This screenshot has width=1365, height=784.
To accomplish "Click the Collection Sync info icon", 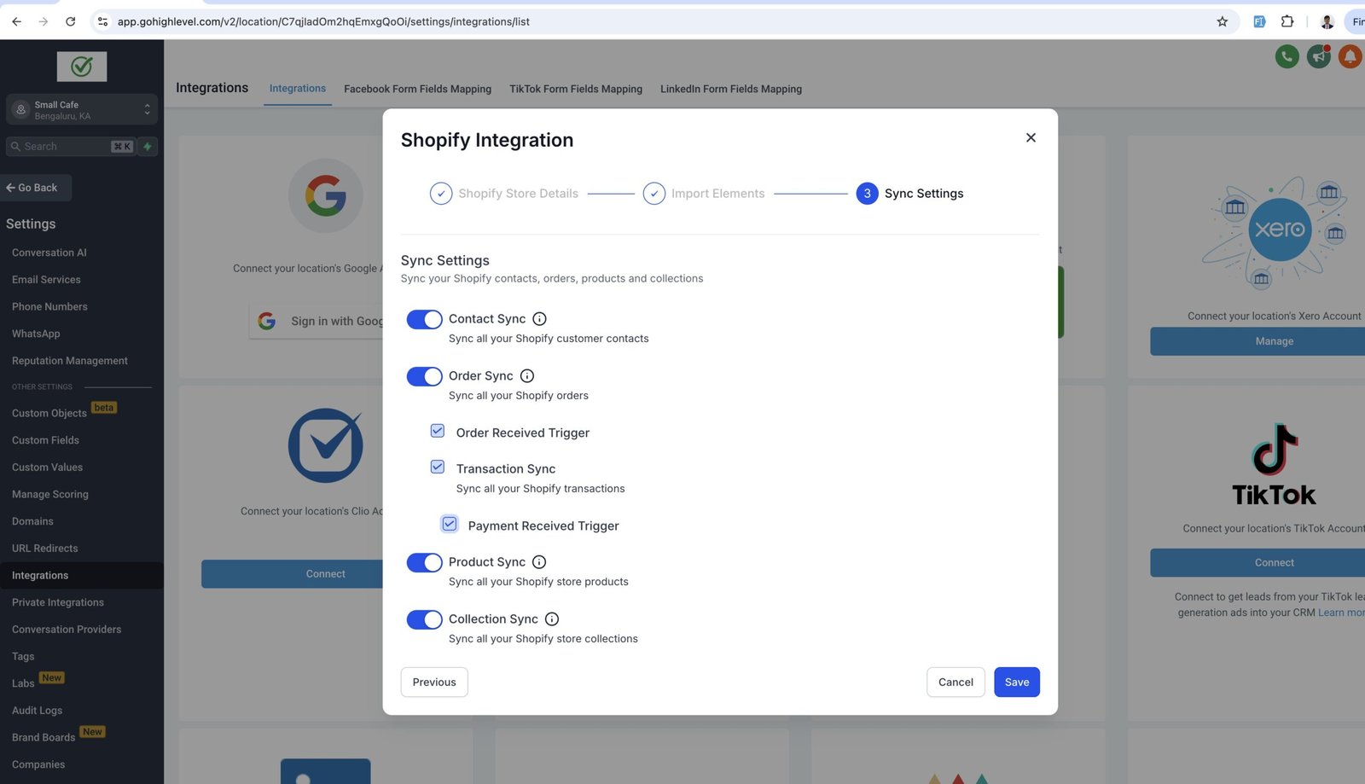I will point(552,619).
